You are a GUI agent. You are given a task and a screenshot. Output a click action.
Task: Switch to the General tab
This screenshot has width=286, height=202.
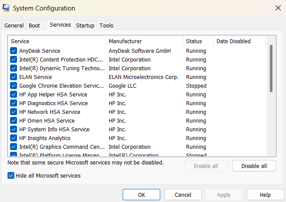point(14,26)
